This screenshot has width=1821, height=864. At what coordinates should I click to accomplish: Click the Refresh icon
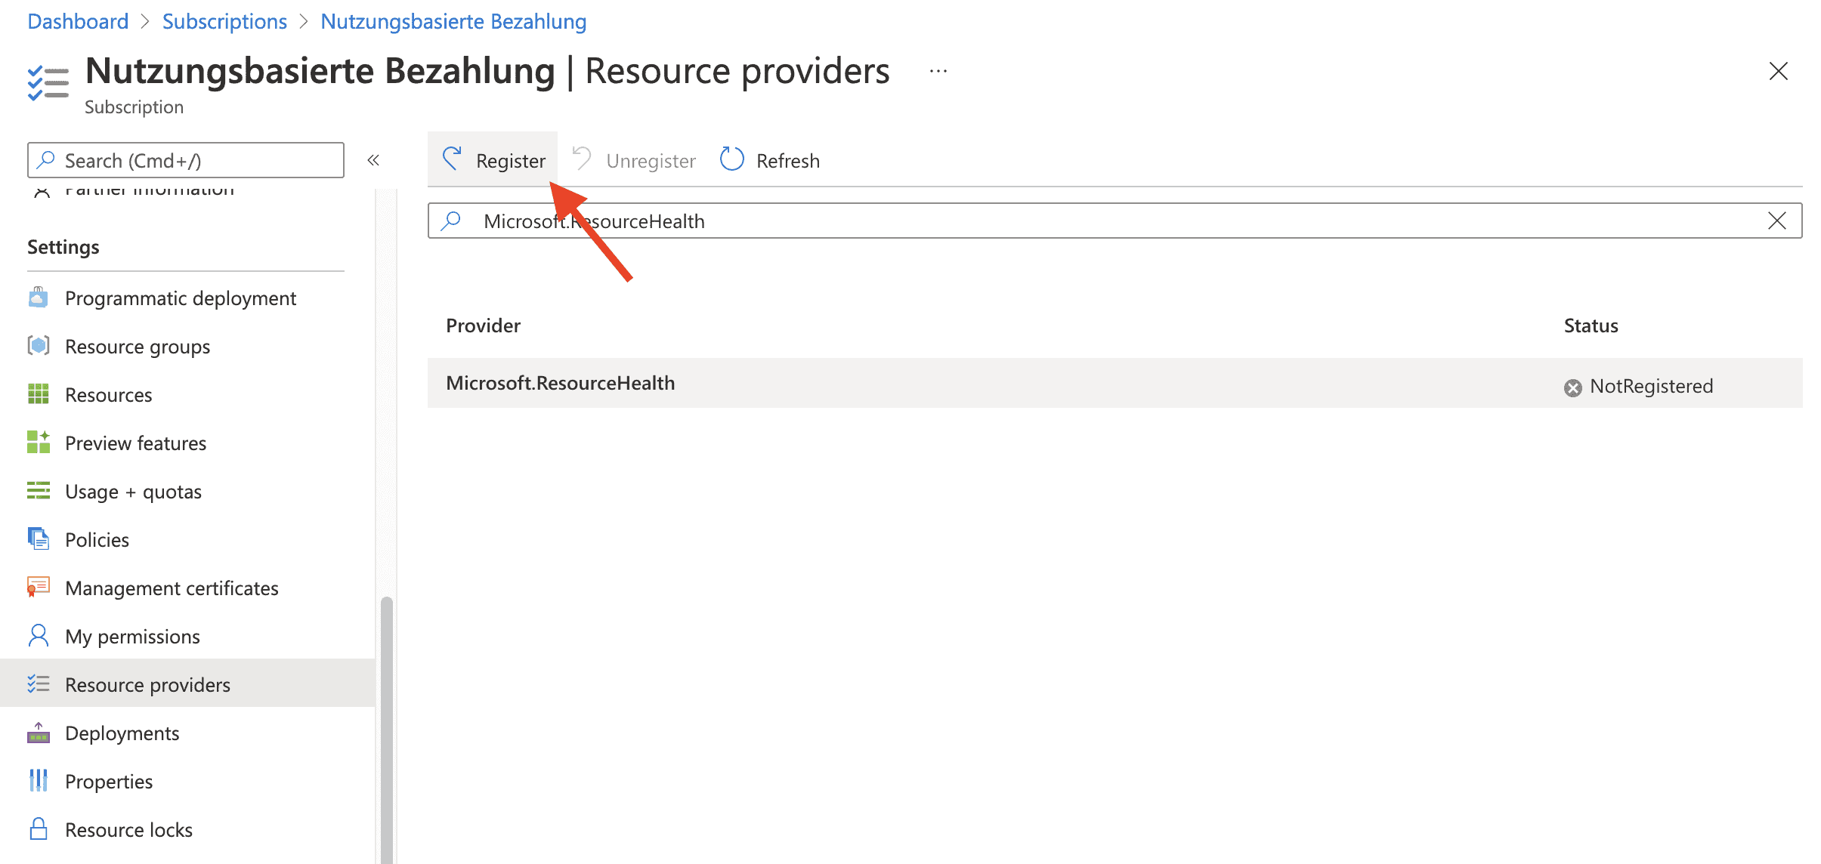click(x=731, y=159)
